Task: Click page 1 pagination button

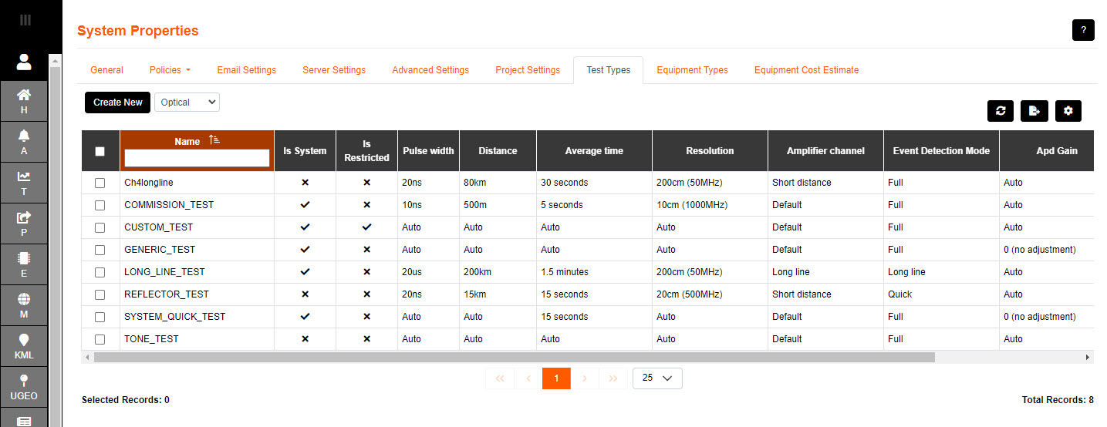Action: coord(556,378)
